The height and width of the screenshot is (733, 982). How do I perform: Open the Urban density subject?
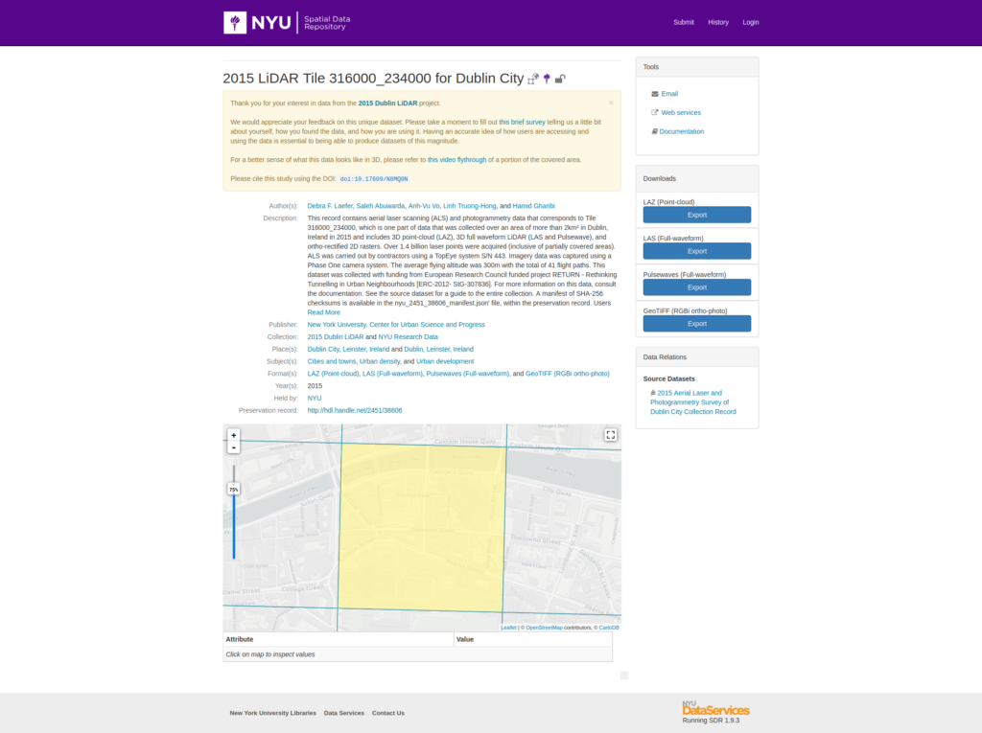(x=380, y=362)
